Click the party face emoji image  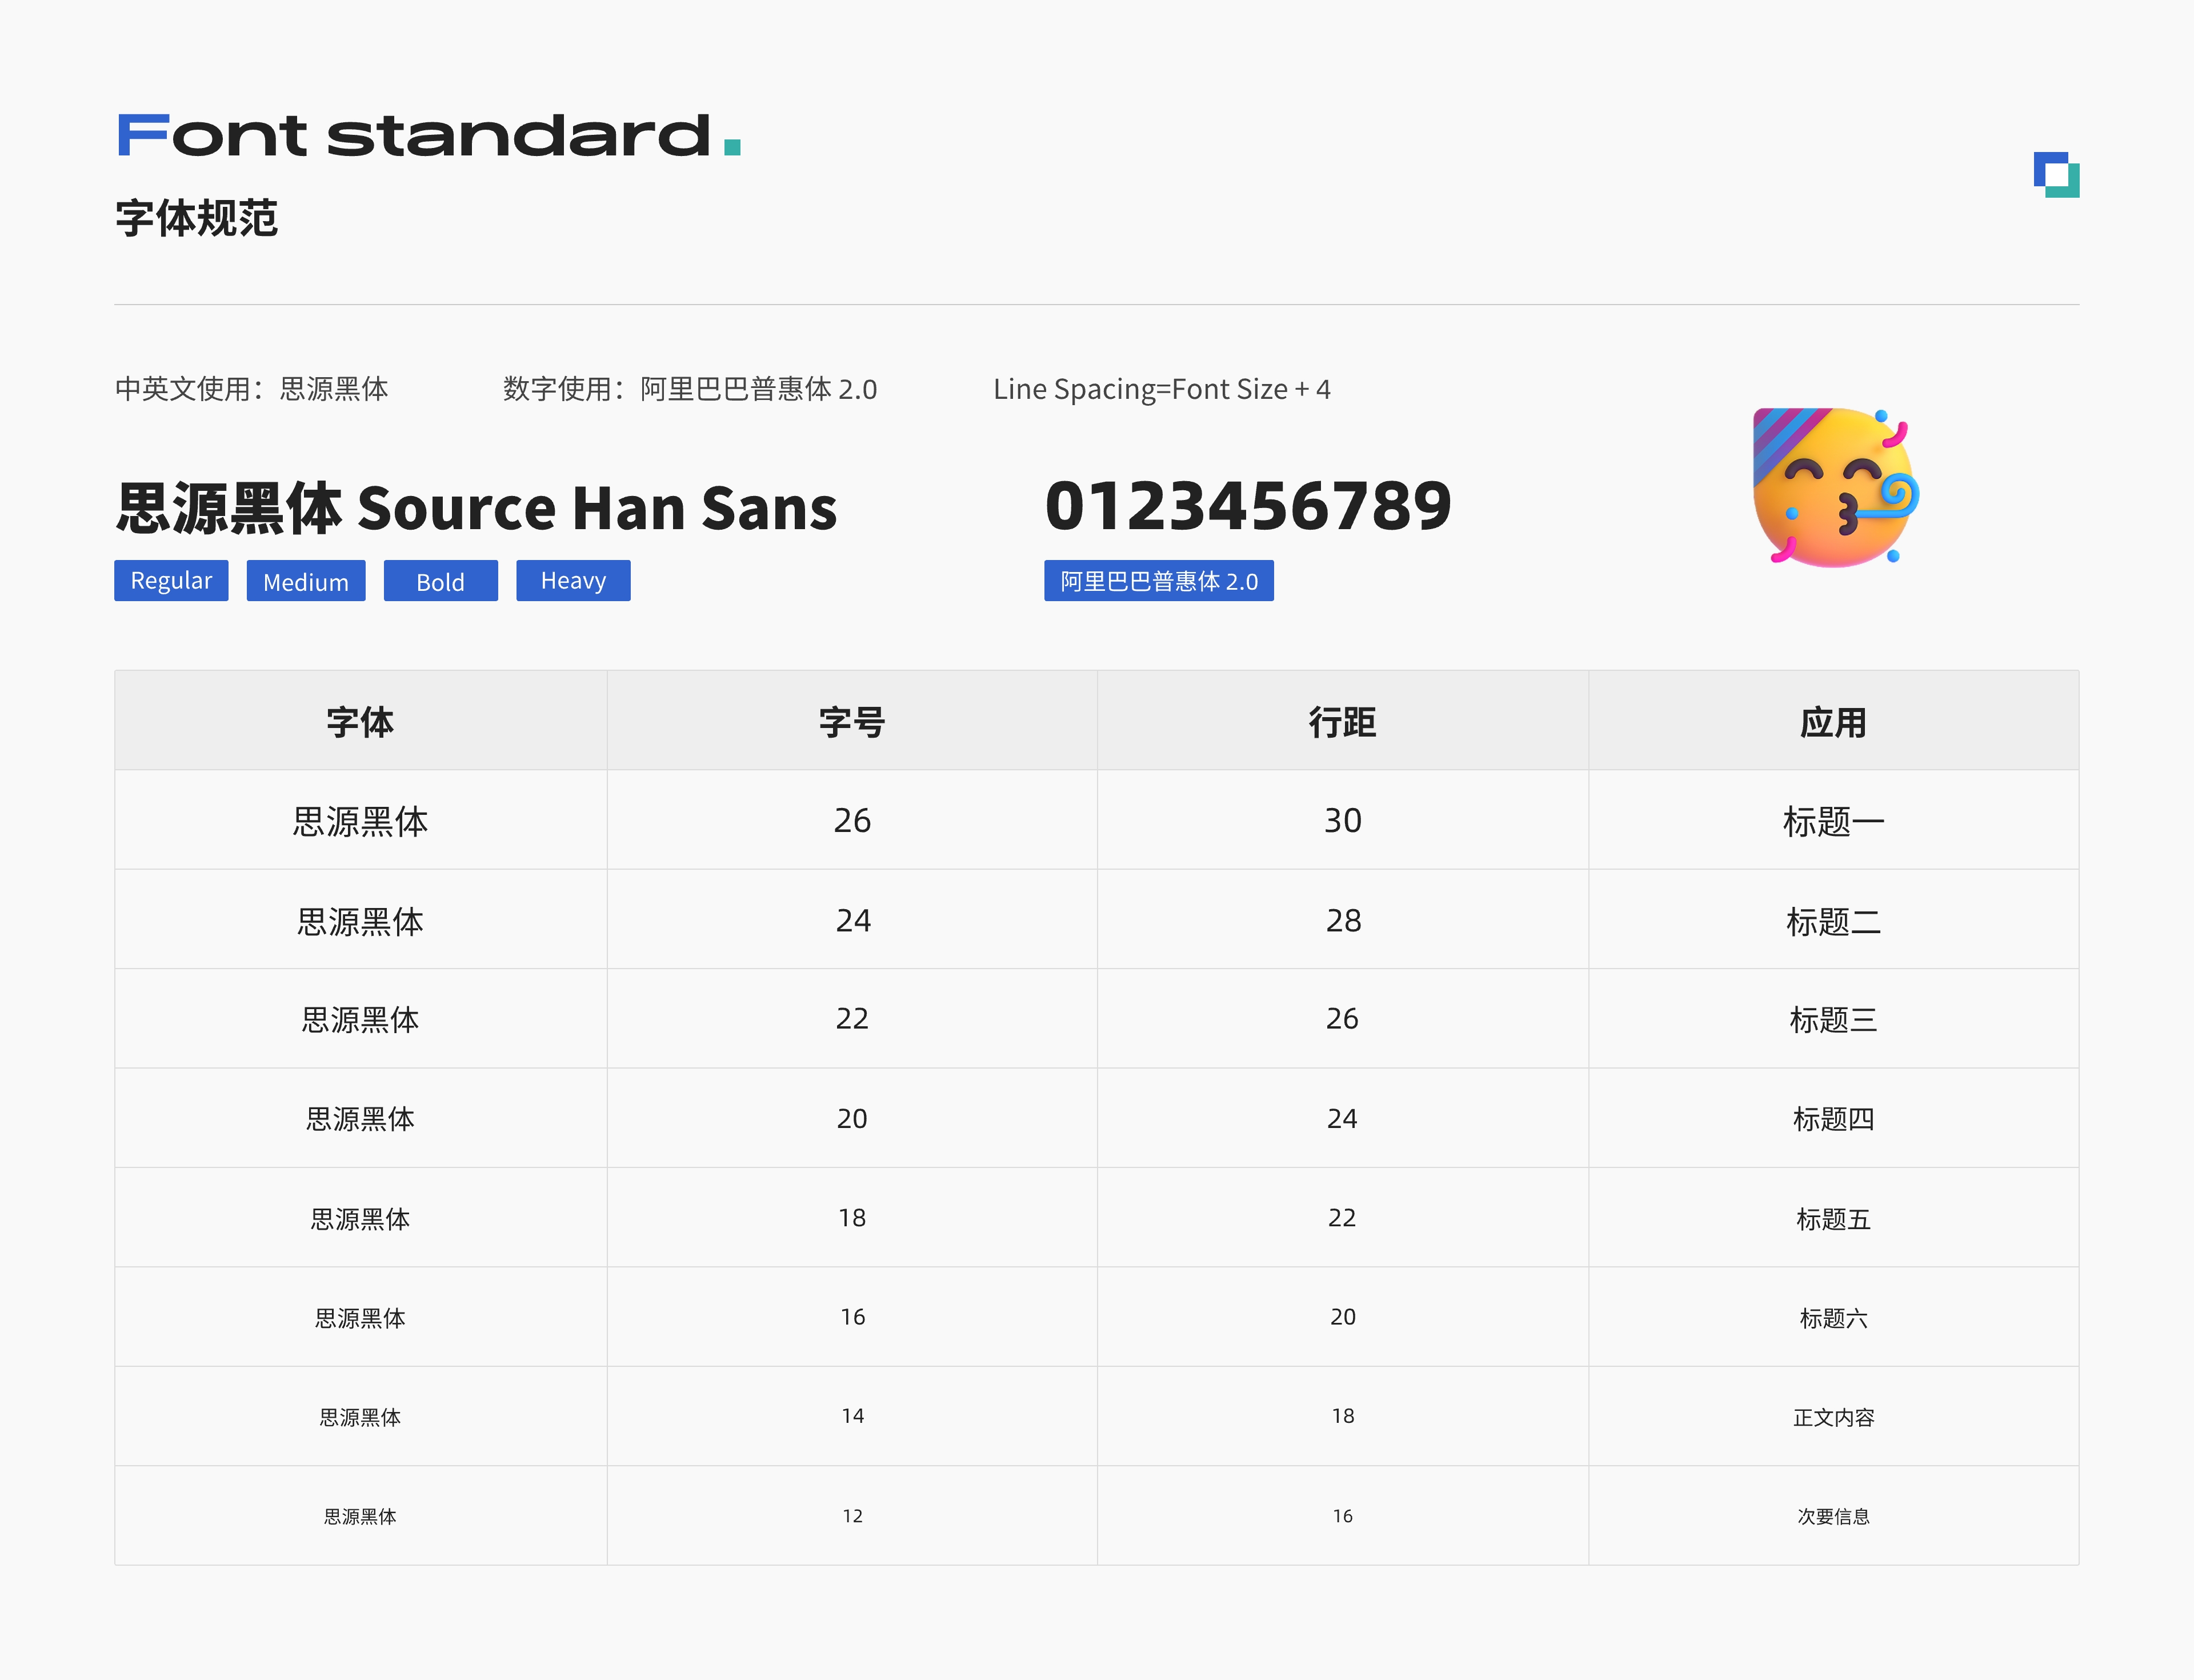click(x=1836, y=487)
